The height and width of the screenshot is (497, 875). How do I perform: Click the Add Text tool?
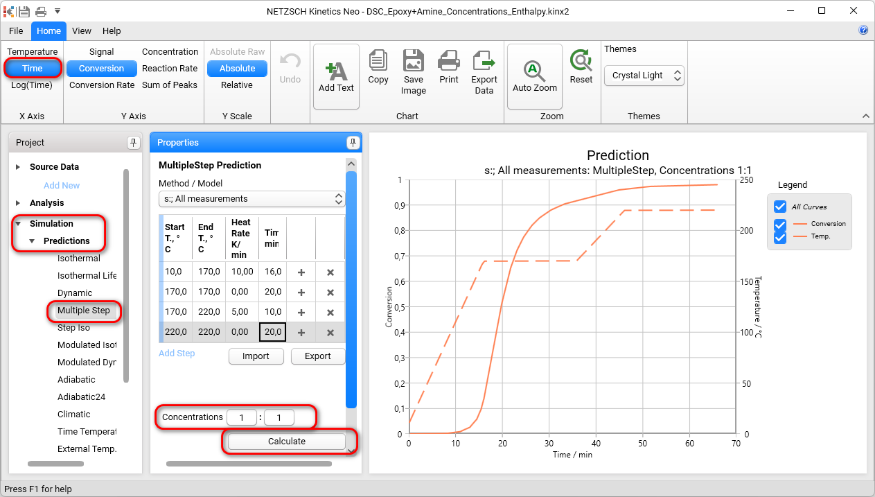point(336,75)
